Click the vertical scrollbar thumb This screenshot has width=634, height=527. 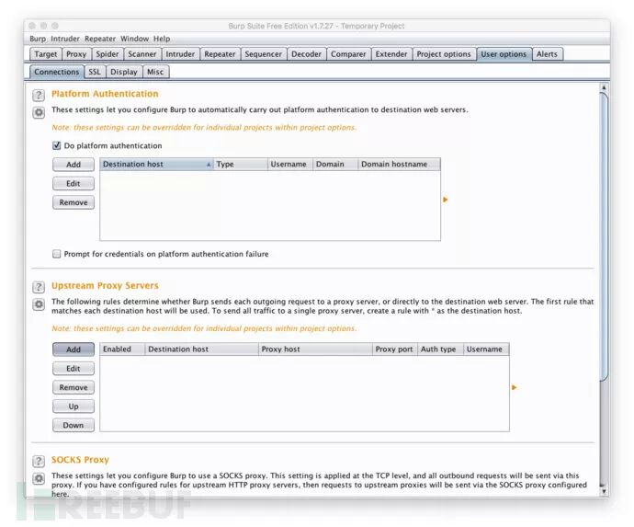coord(604,236)
